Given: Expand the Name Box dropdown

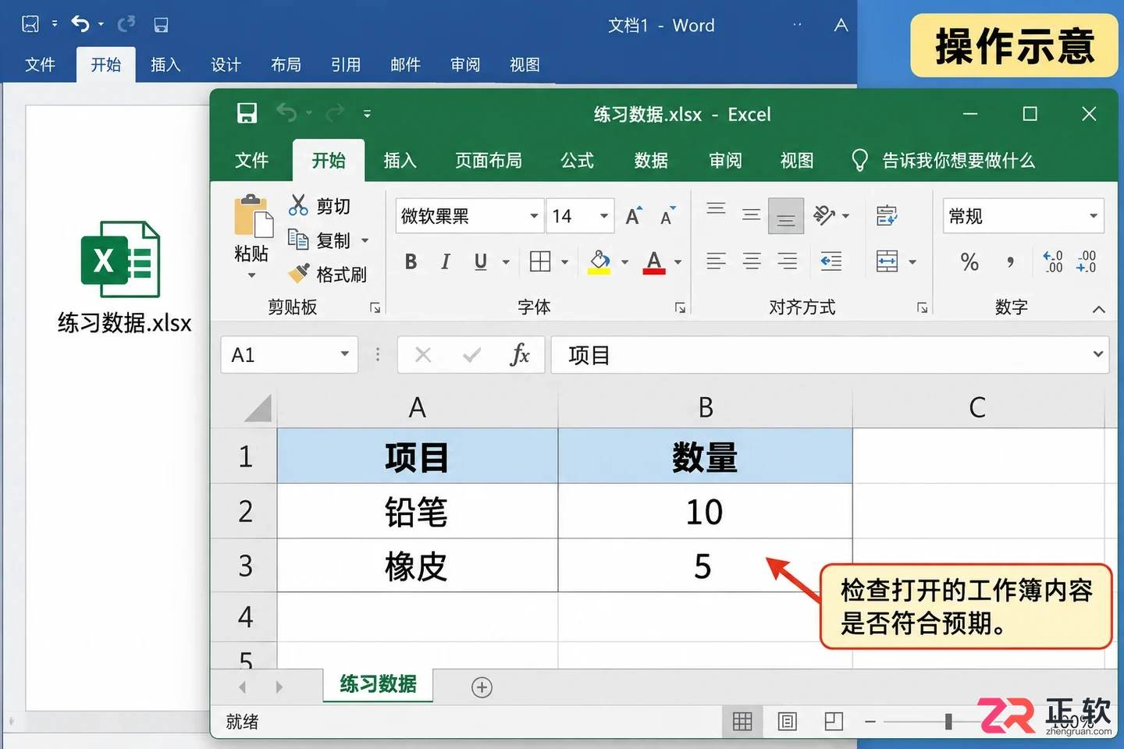Looking at the screenshot, I should pos(344,354).
